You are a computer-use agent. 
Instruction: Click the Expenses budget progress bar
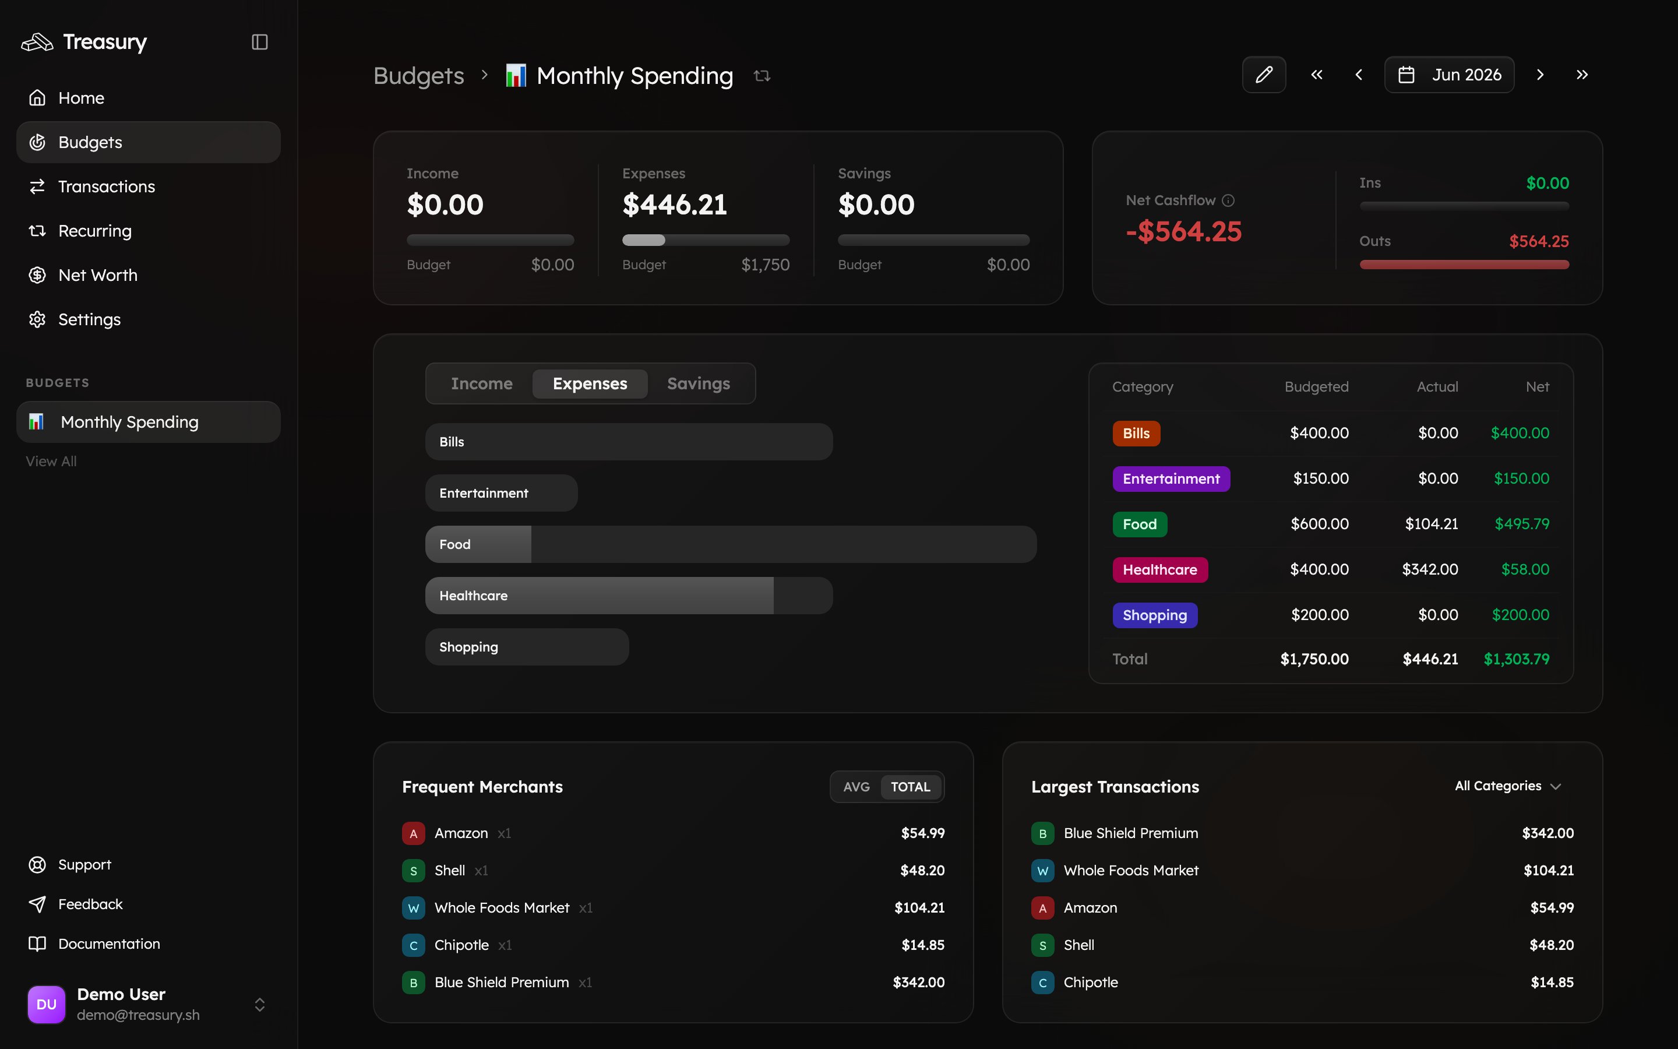pyautogui.click(x=706, y=240)
